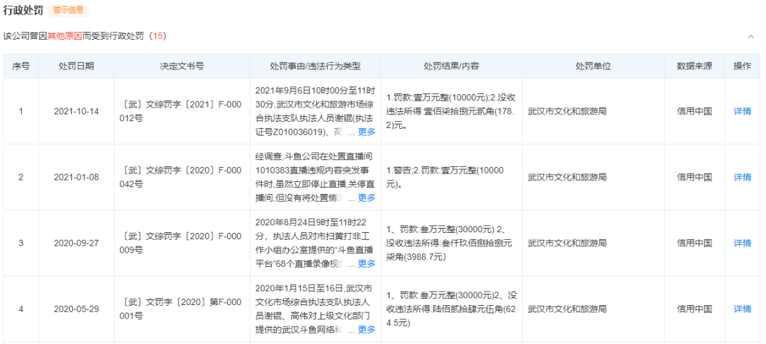The height and width of the screenshot is (344, 766).
Task: Click the red 其他原因 link text
Action: (65, 36)
